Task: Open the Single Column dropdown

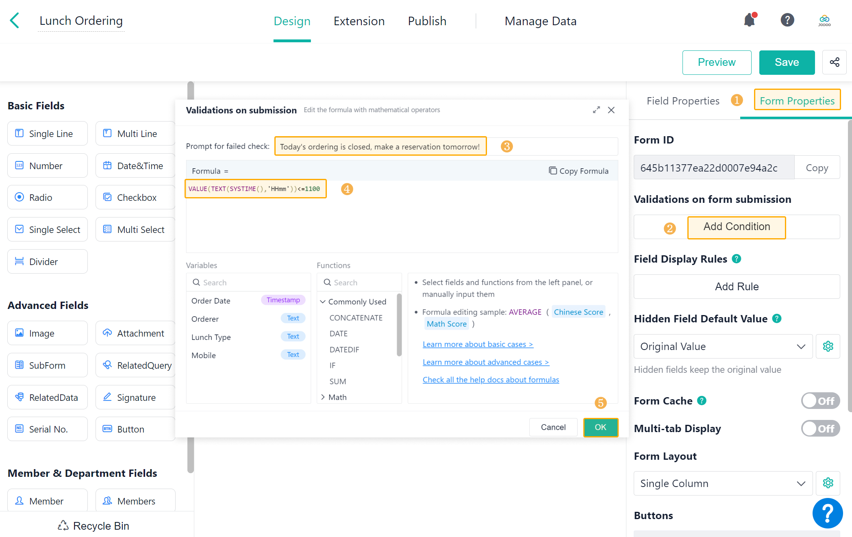Action: 722,483
